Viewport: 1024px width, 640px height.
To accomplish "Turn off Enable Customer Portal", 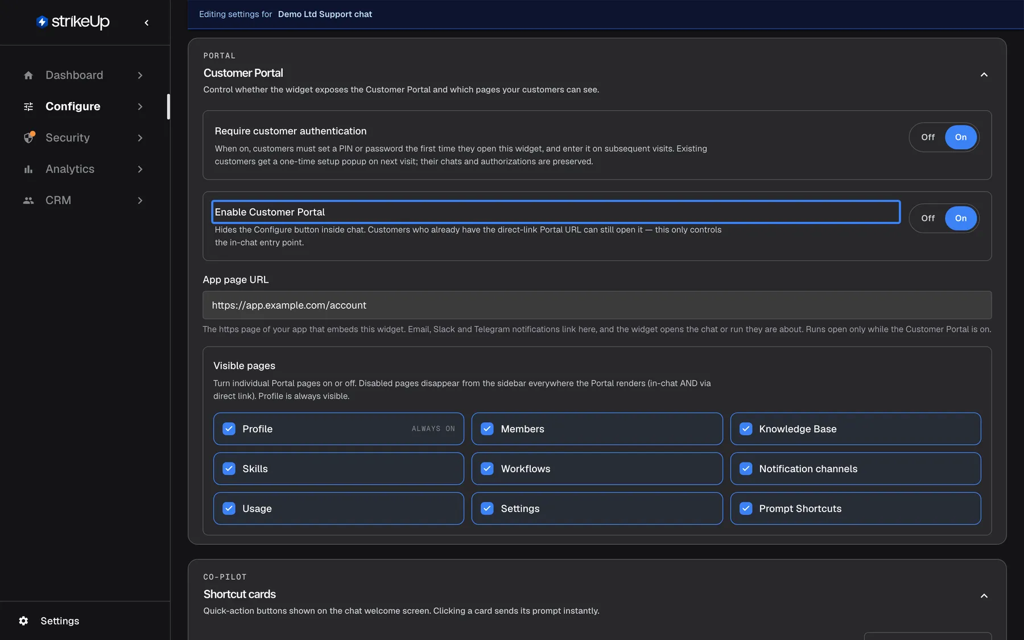I will click(x=928, y=218).
